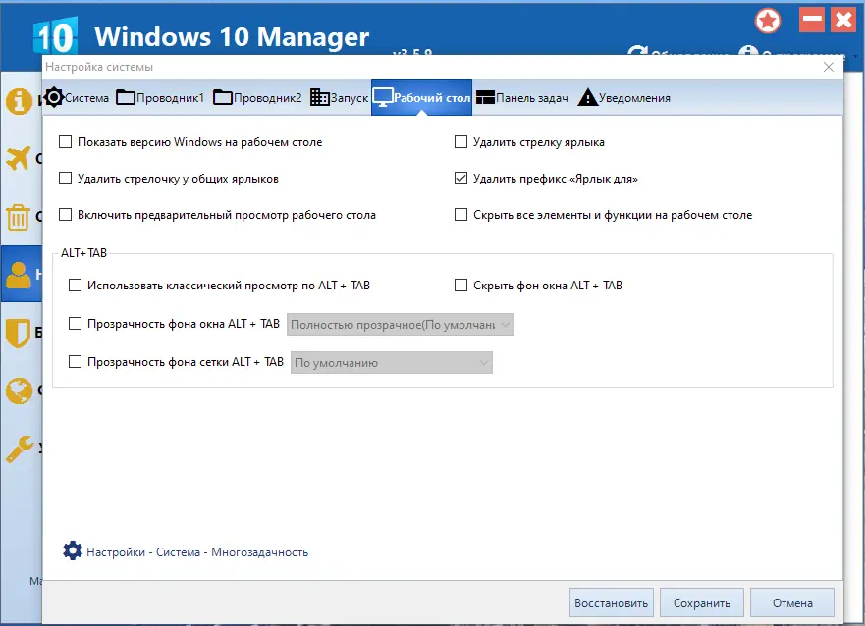Click the airplane optimizer sidebar icon
The width and height of the screenshot is (865, 626).
[19, 159]
